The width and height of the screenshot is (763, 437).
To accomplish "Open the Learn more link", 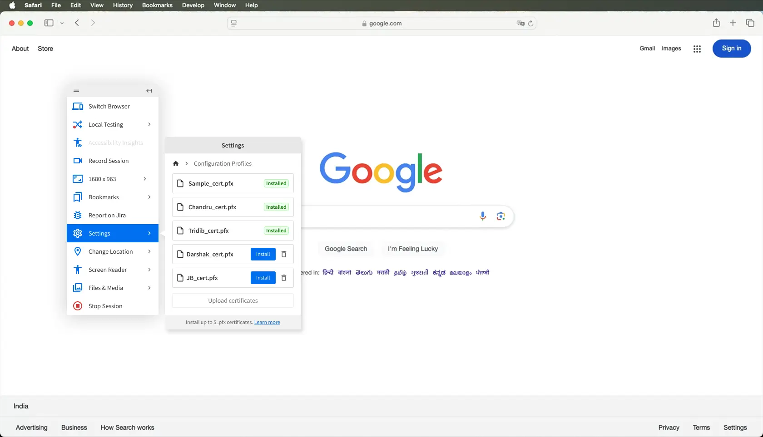I will [x=267, y=322].
